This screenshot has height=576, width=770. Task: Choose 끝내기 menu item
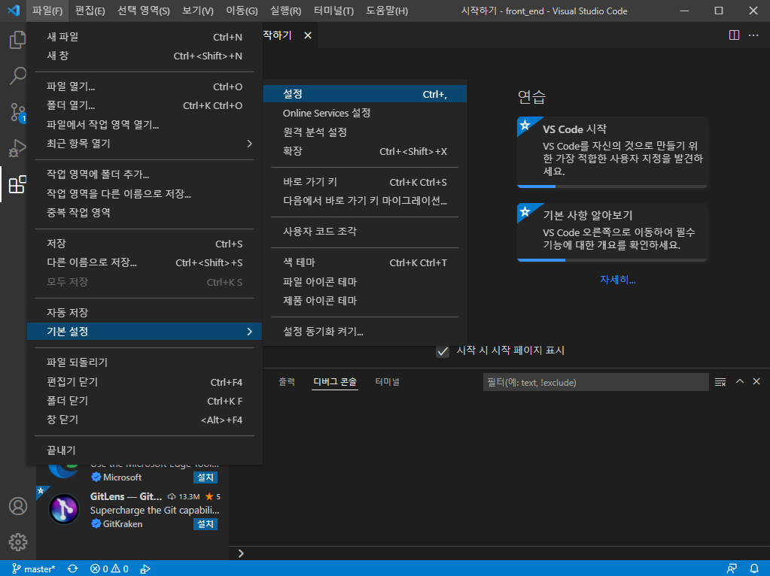click(x=144, y=450)
